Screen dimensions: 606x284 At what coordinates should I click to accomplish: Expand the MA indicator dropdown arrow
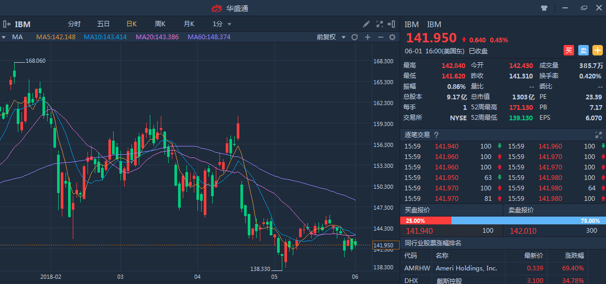pyautogui.click(x=4, y=37)
